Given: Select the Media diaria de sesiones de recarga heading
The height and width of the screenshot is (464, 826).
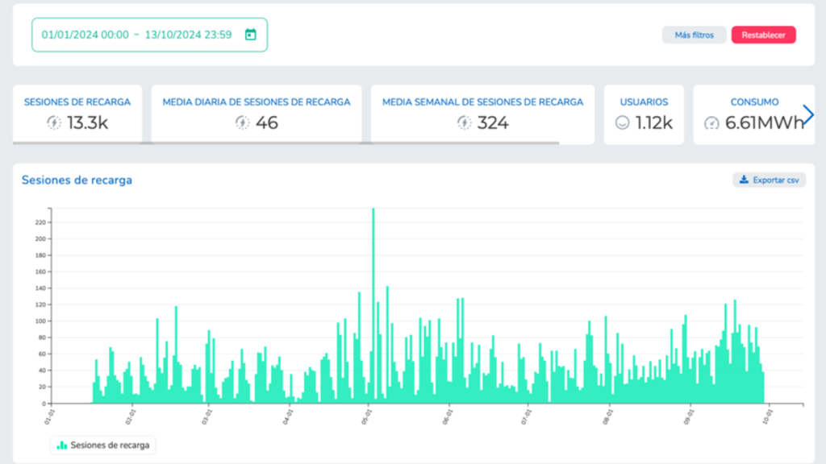Looking at the screenshot, I should tap(257, 102).
